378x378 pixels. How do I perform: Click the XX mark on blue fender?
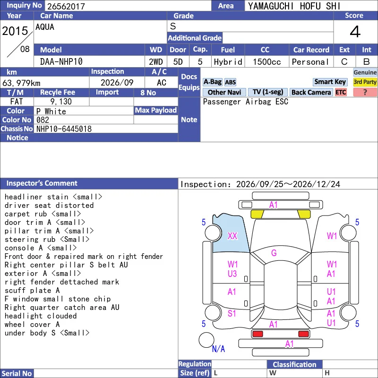tap(232, 236)
